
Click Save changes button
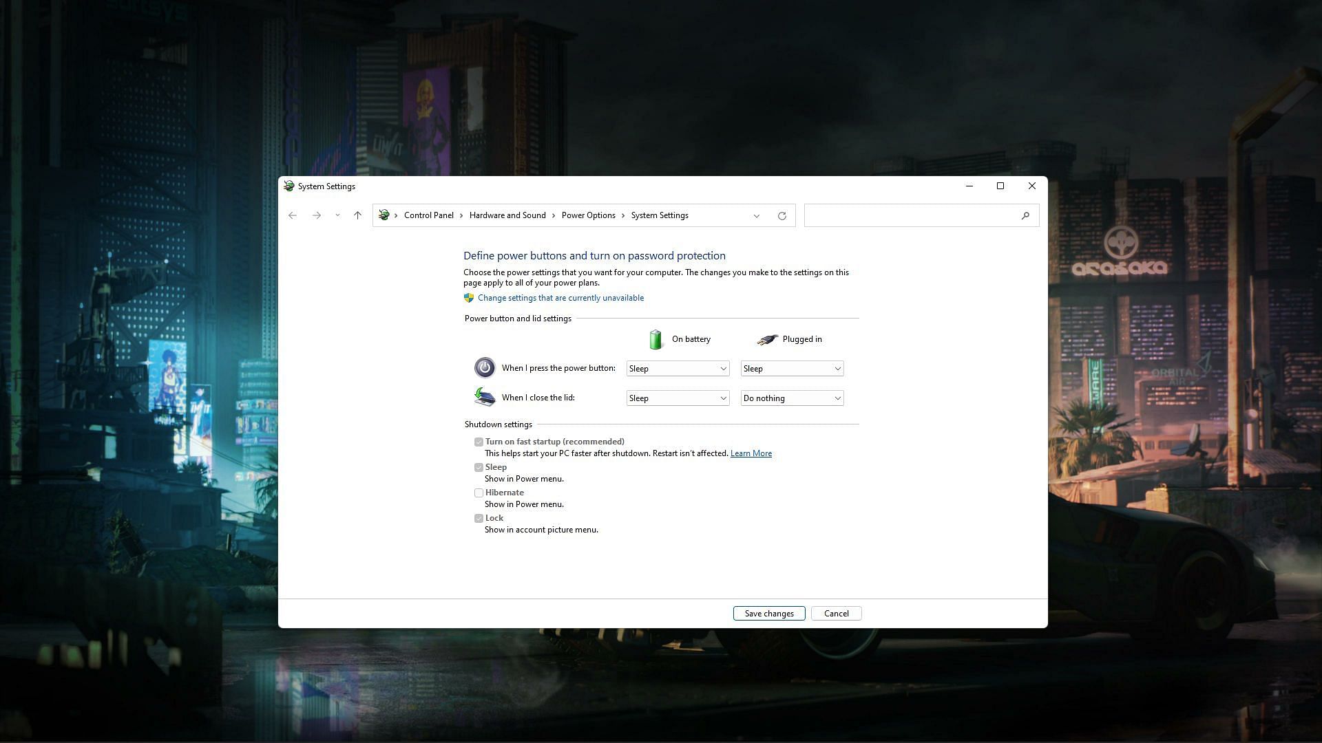[x=769, y=614]
